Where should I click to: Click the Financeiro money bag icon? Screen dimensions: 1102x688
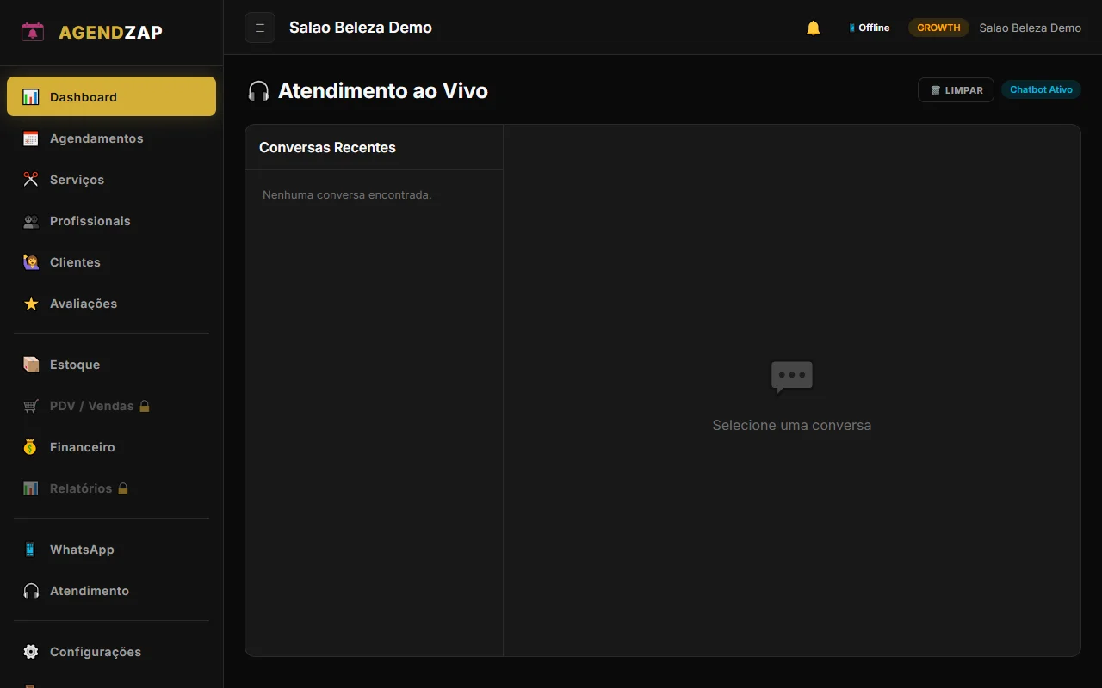(31, 447)
